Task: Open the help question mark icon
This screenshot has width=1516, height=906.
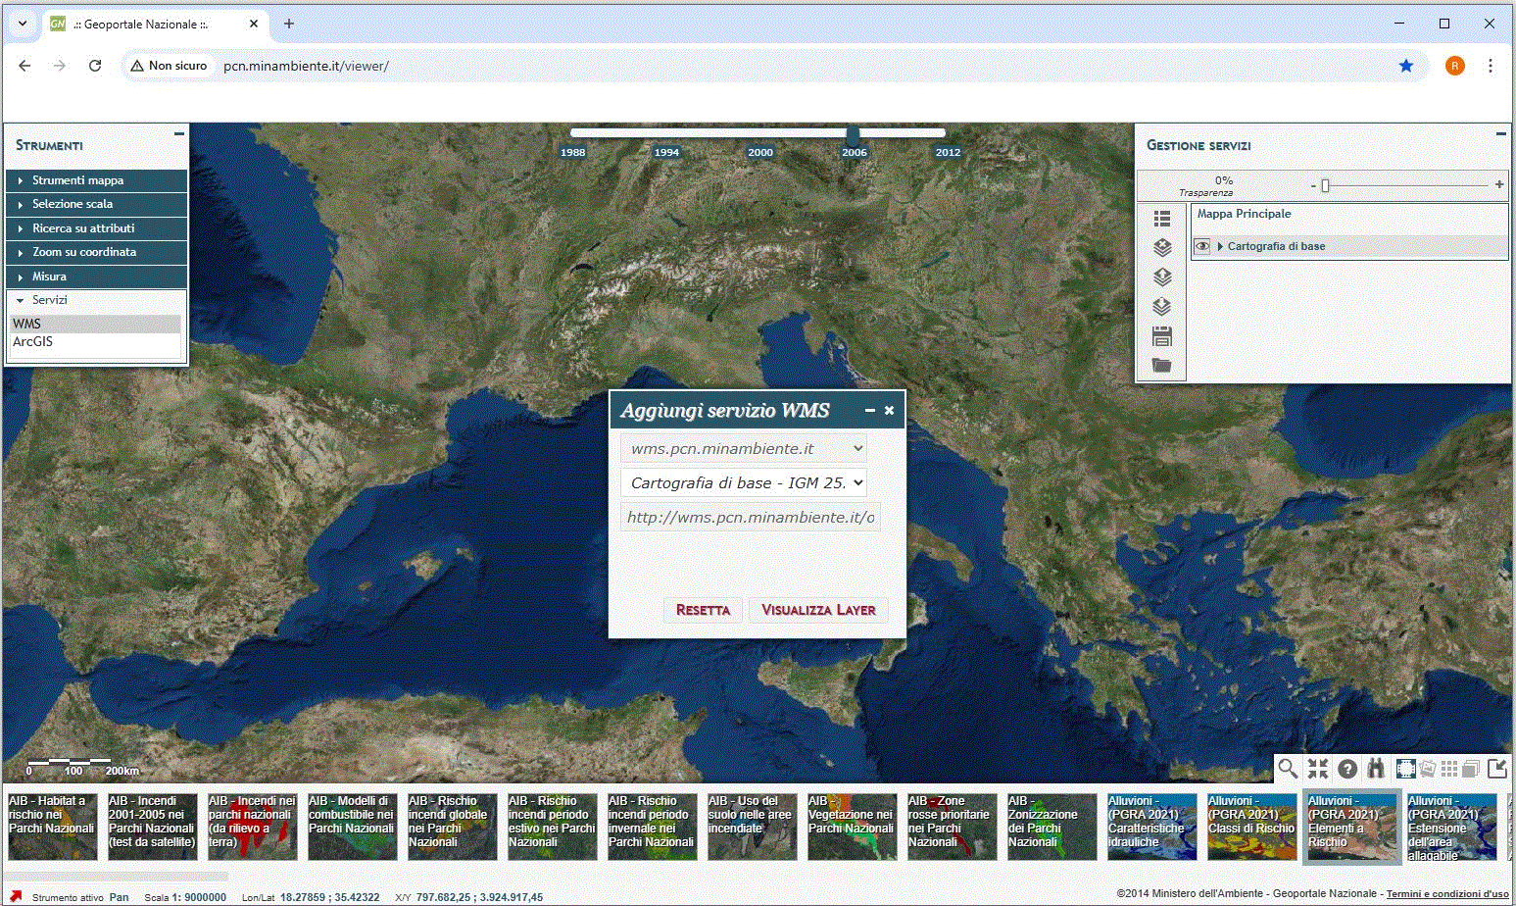Action: point(1347,769)
